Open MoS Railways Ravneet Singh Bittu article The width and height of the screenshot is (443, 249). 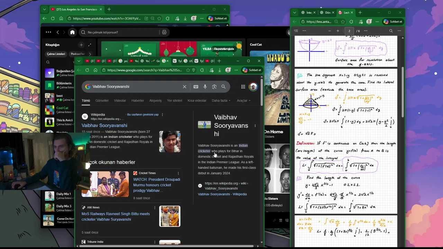pos(116,216)
